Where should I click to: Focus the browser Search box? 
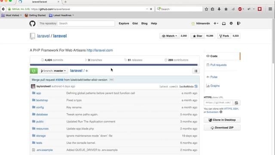coord(179,9)
